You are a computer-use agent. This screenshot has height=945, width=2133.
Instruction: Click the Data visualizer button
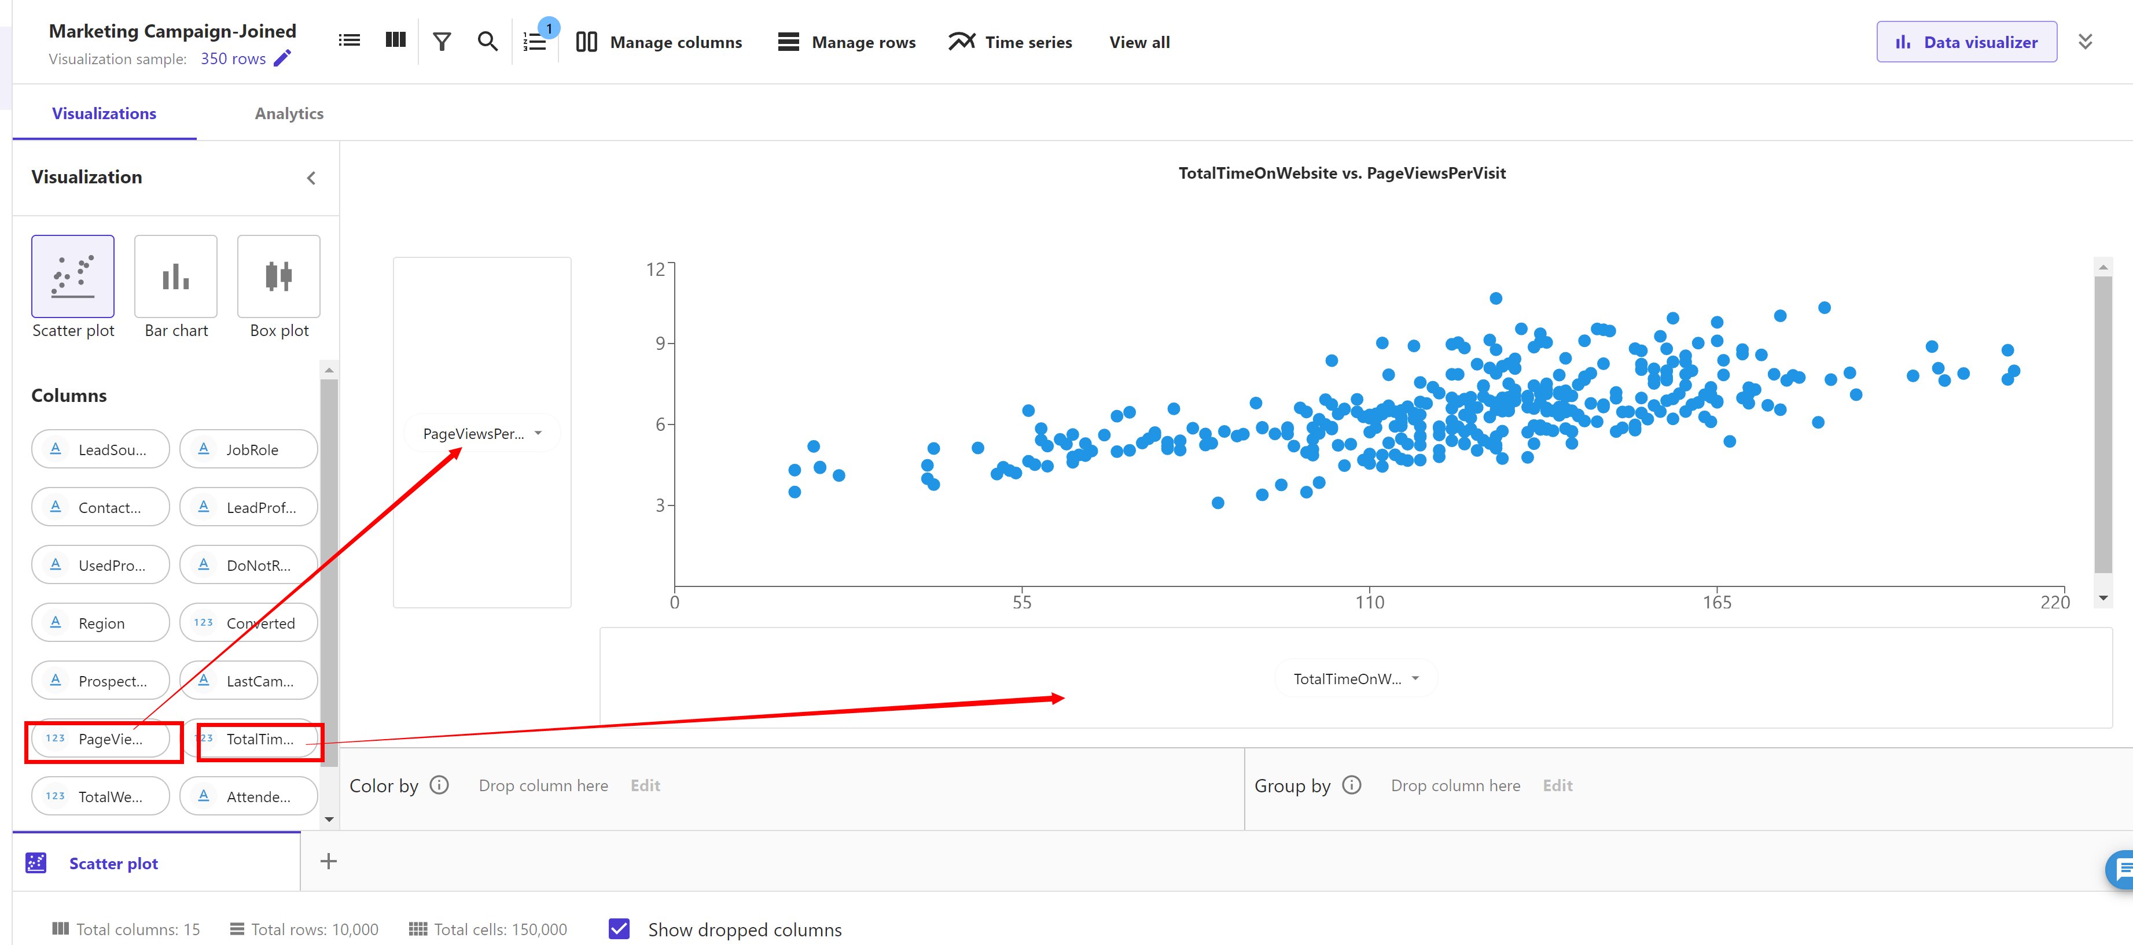click(x=1966, y=42)
